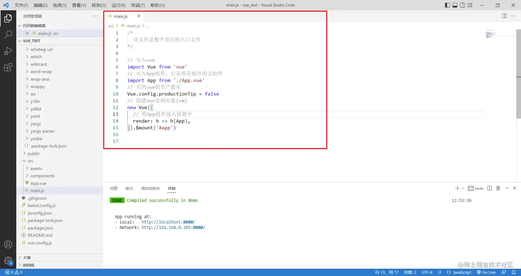Click the Explorer panel more actions ellipsis
The image size is (521, 276).
point(95,16)
